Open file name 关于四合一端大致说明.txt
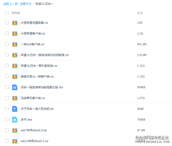This screenshot has width=172, height=146. pos(37,109)
